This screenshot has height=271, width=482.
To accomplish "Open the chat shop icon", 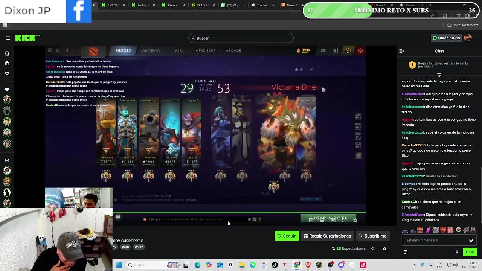I will click(406, 252).
